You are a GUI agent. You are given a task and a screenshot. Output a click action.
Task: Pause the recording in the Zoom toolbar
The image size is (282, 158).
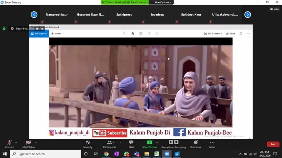click(x=171, y=142)
